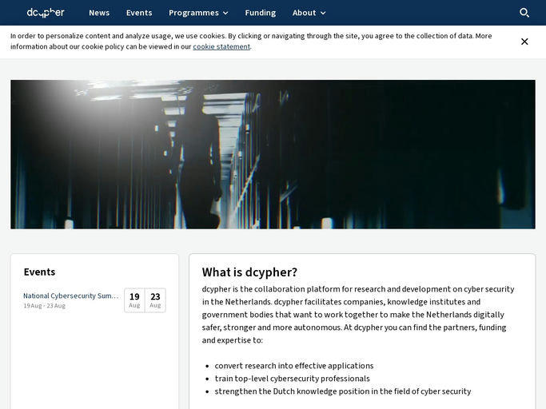This screenshot has height=409, width=546.
Task: Click the "19 Aug - 23 Aug" date text
Action: tap(44, 306)
